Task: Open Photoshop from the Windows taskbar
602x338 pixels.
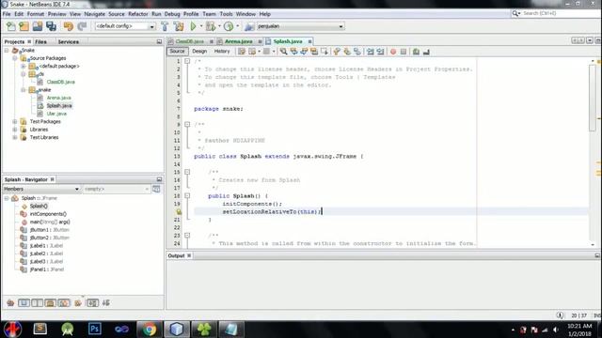Action: 94,330
